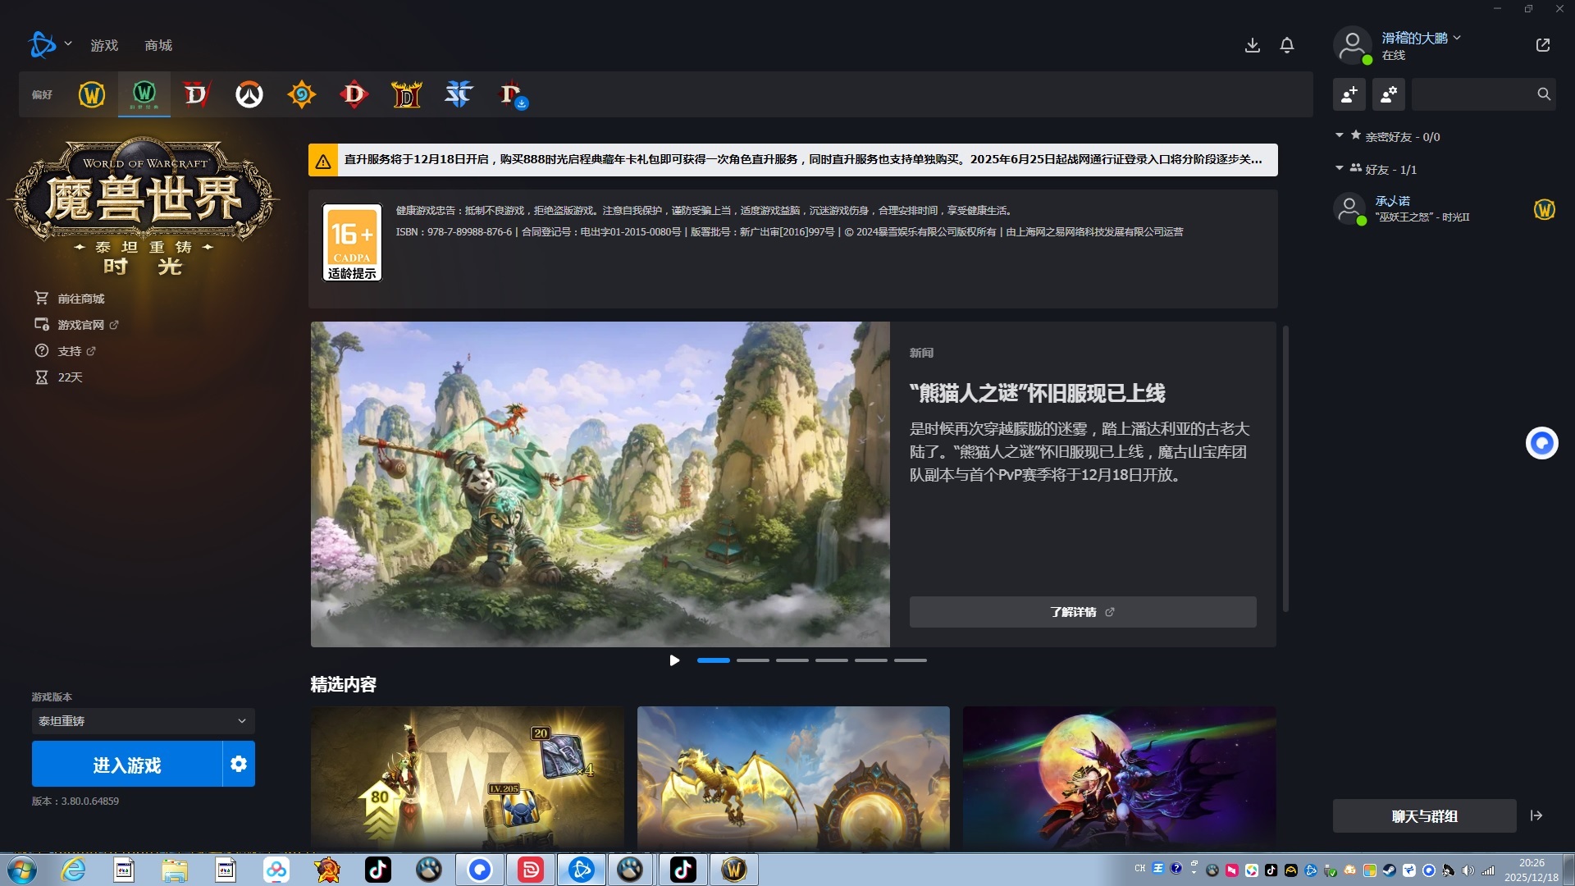Click the 了解详情 news button
This screenshot has height=886, width=1575.
click(1082, 612)
